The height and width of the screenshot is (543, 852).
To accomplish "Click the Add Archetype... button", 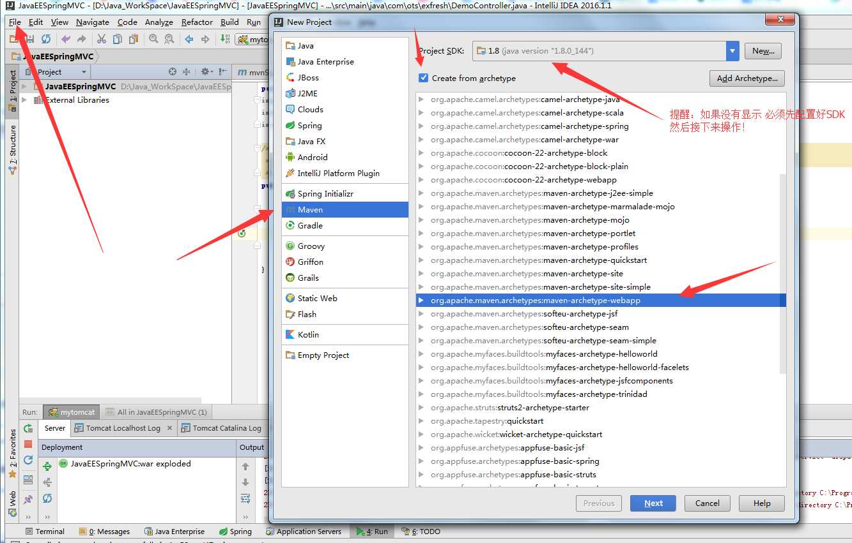I will pyautogui.click(x=747, y=78).
